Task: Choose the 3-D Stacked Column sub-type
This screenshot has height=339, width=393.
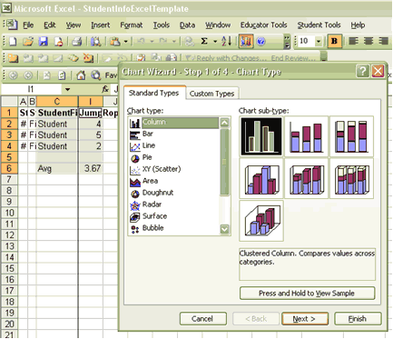Action: (x=306, y=179)
